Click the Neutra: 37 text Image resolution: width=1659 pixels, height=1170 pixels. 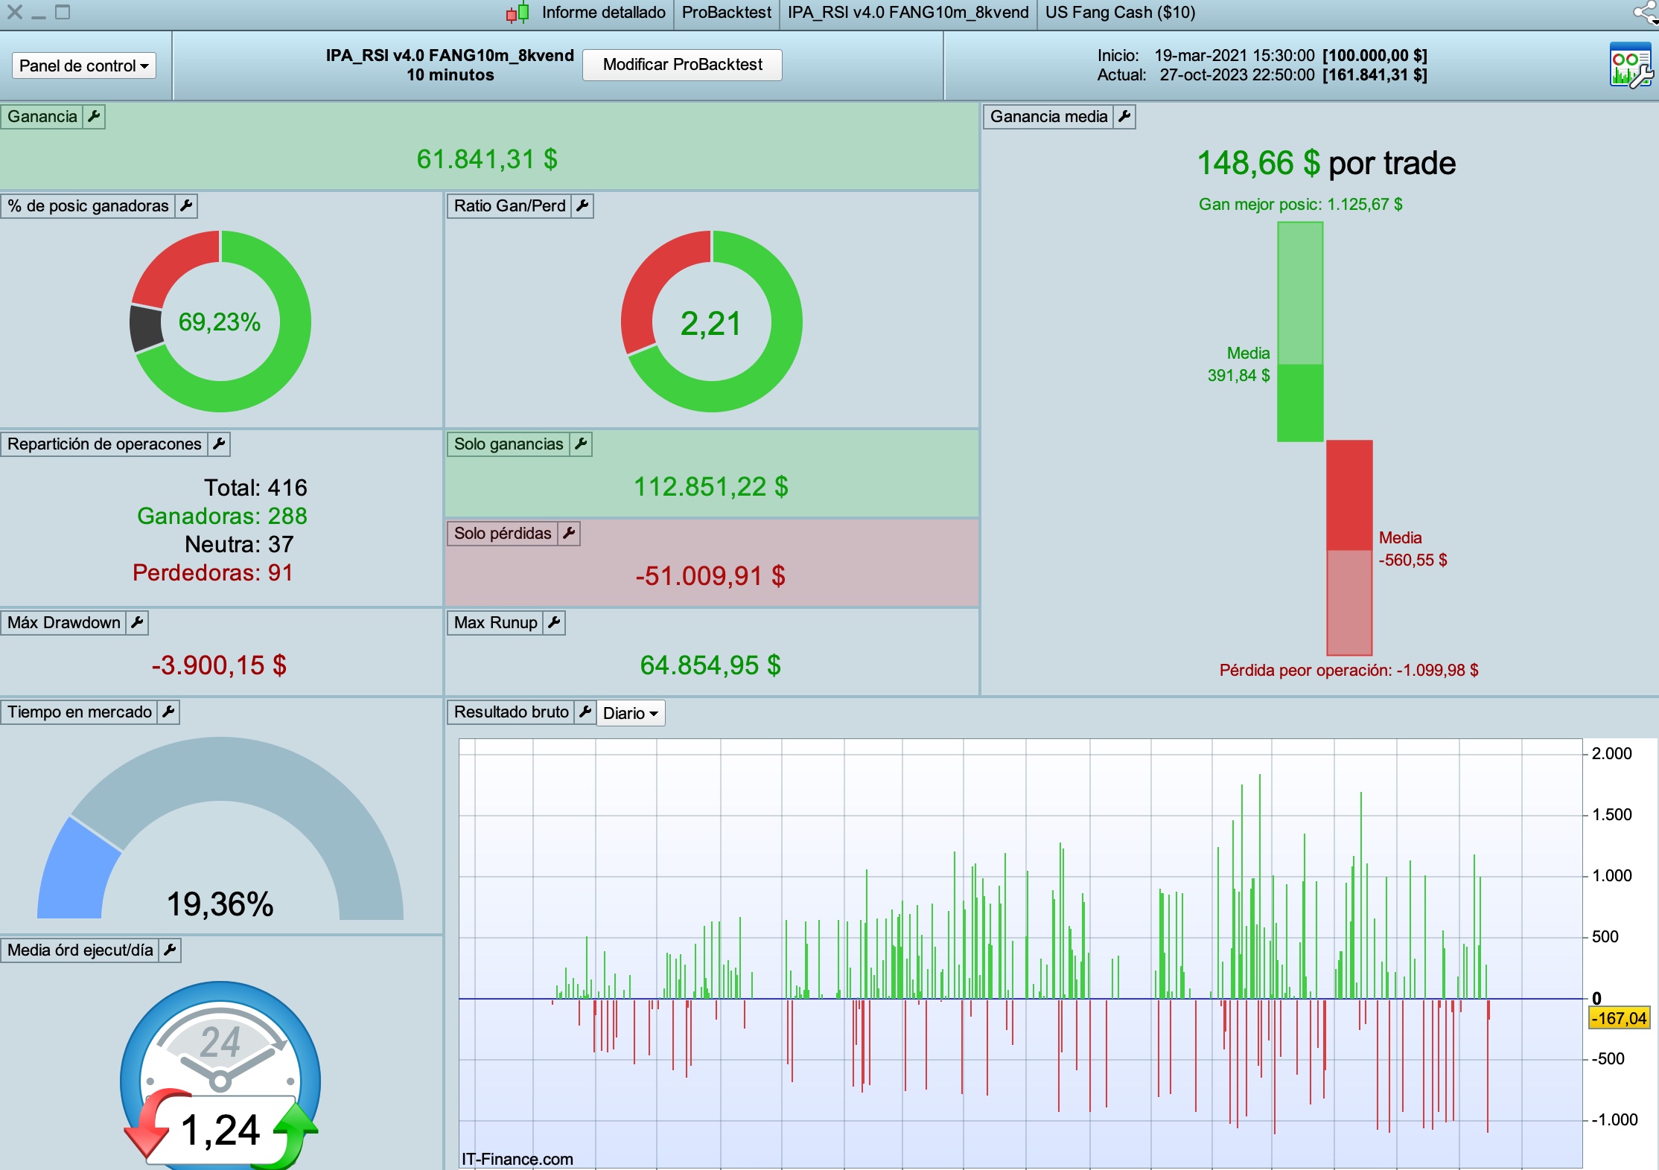point(239,544)
